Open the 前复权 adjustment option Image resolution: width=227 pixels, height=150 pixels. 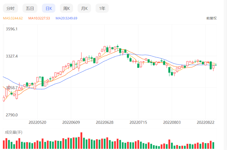coord(211,18)
